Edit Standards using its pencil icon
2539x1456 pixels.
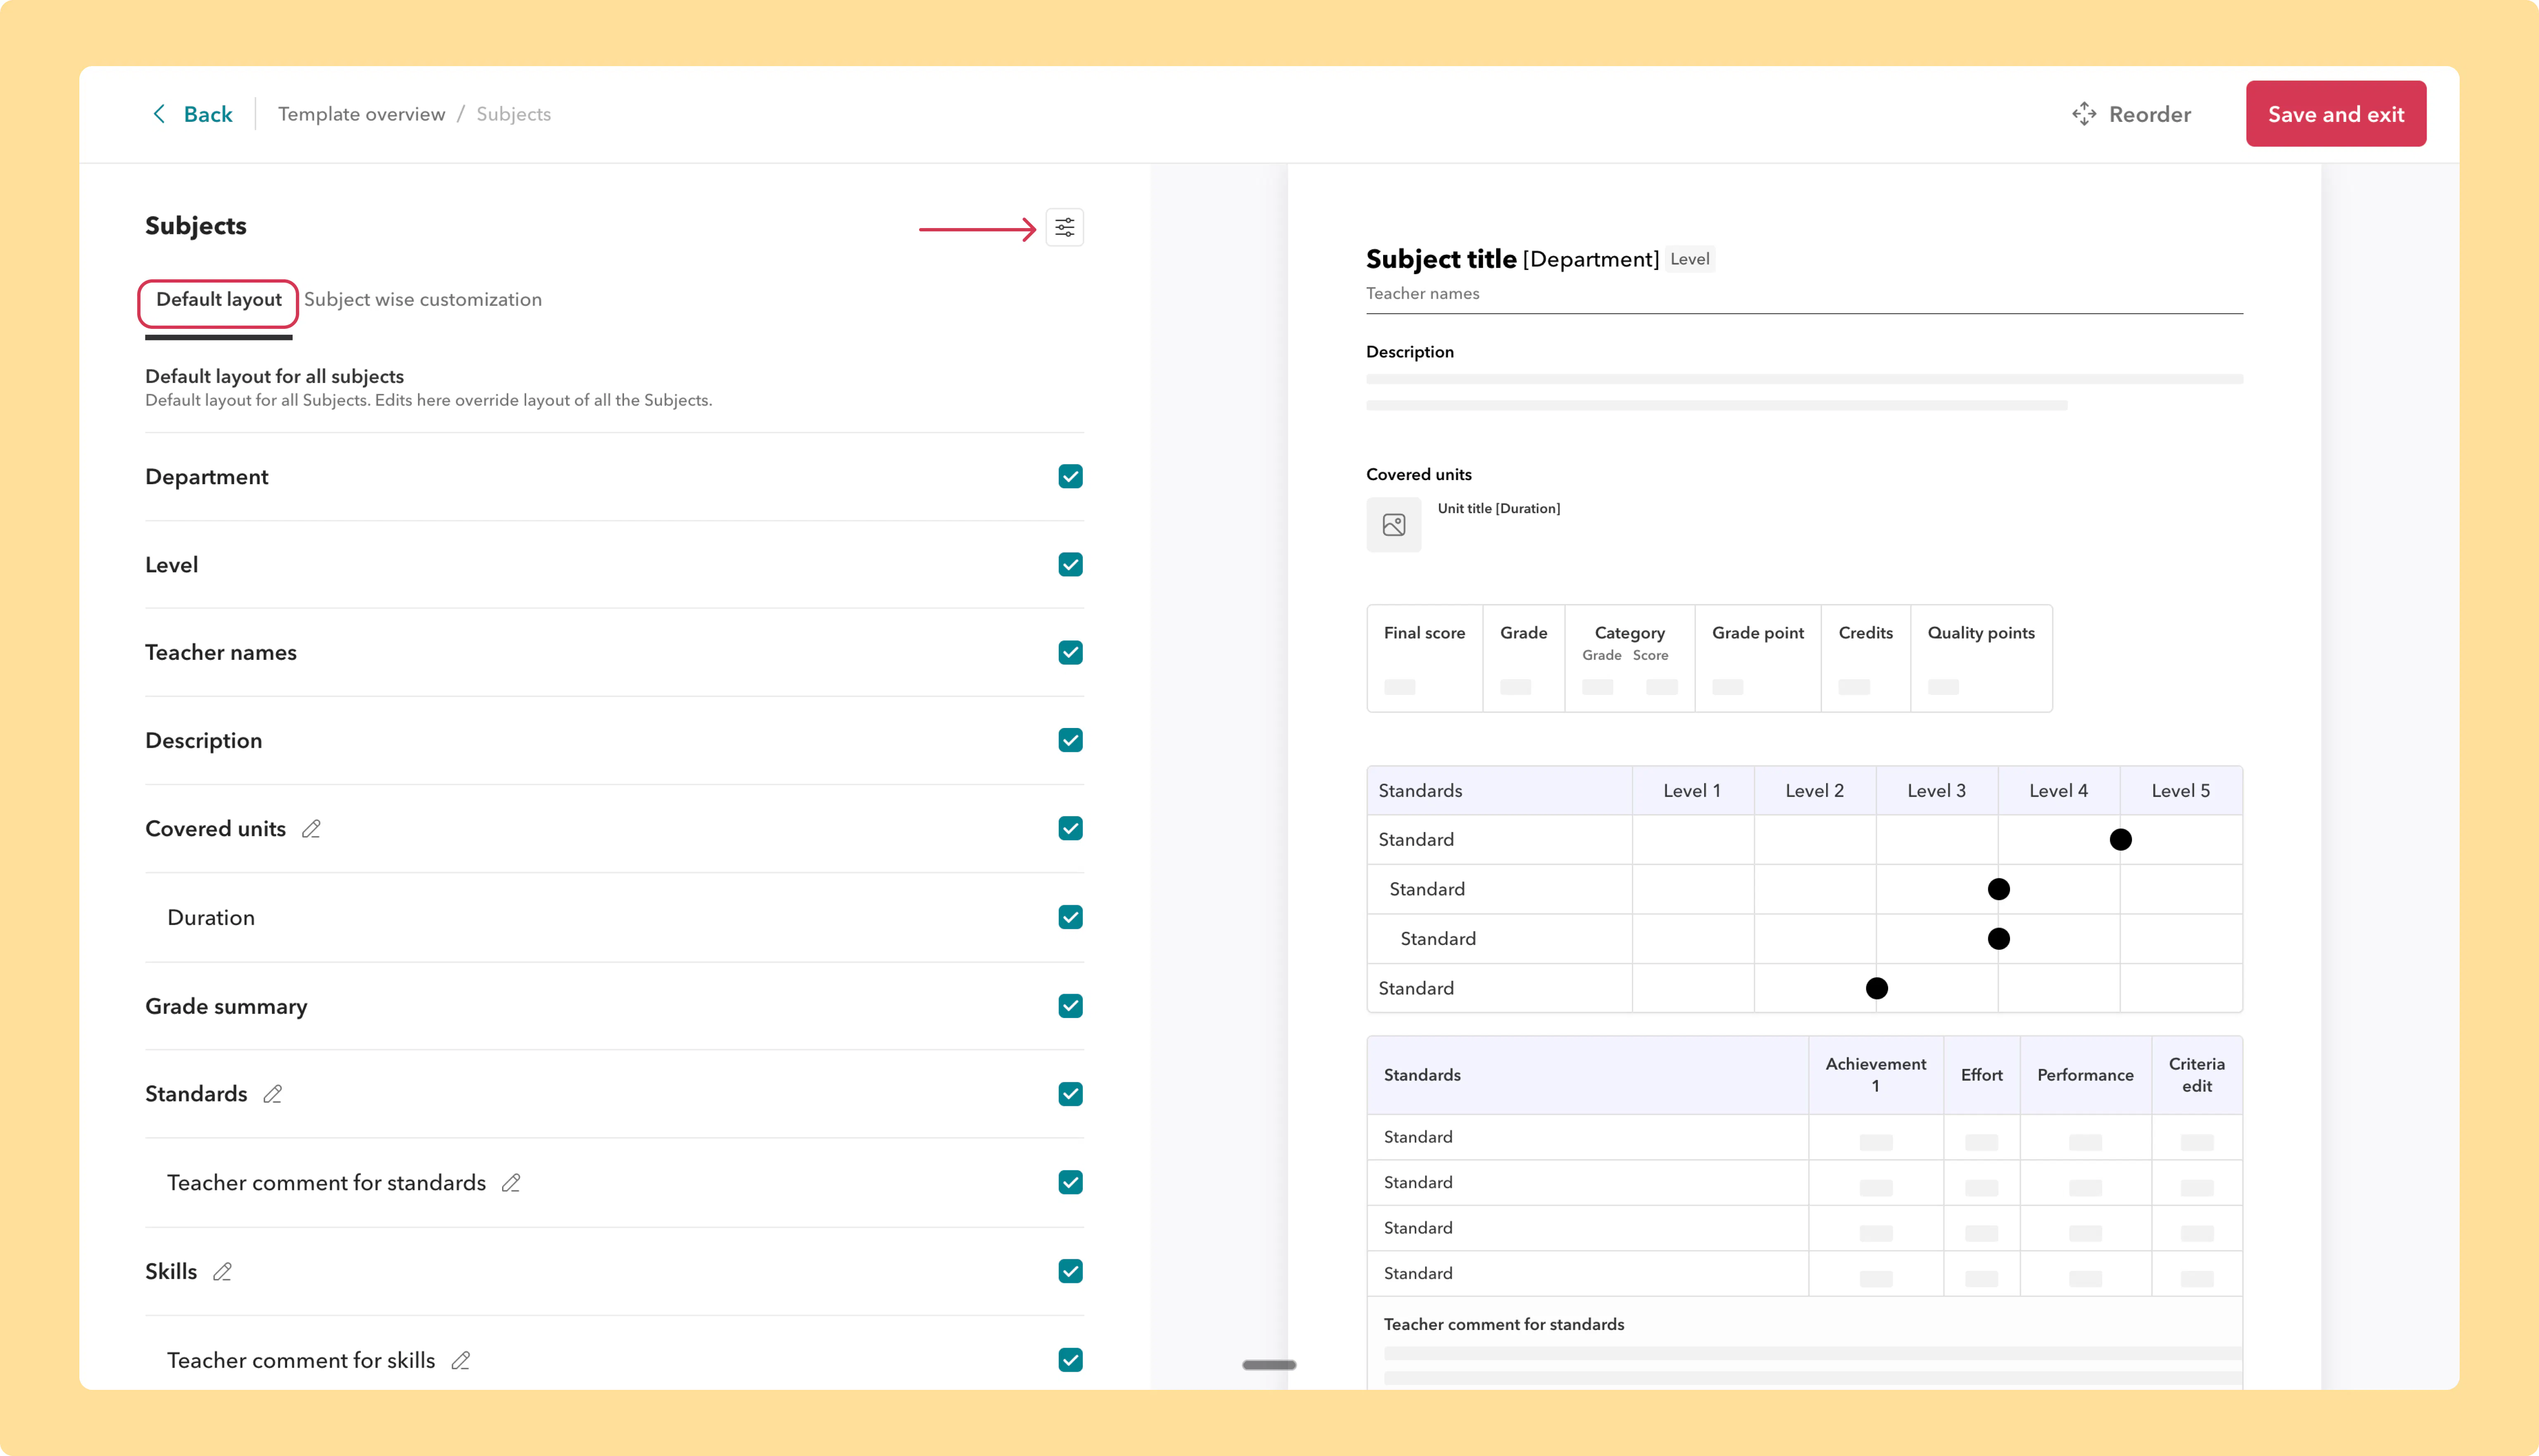[x=272, y=1094]
